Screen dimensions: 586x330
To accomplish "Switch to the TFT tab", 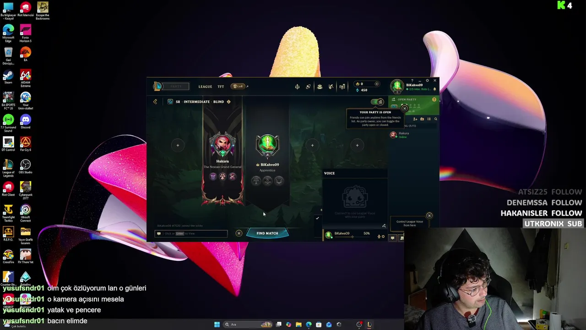I will 221,87.
